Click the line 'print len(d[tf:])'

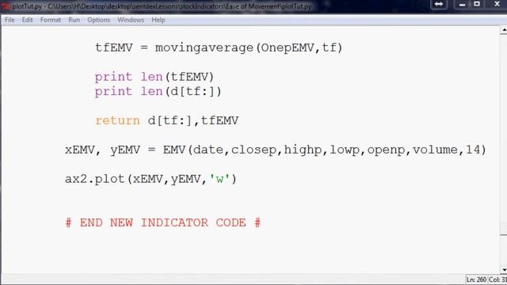158,92
